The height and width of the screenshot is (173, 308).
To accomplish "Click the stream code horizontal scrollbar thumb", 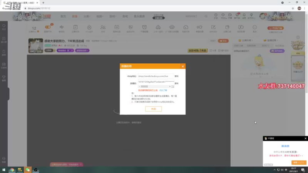I will [144, 86].
